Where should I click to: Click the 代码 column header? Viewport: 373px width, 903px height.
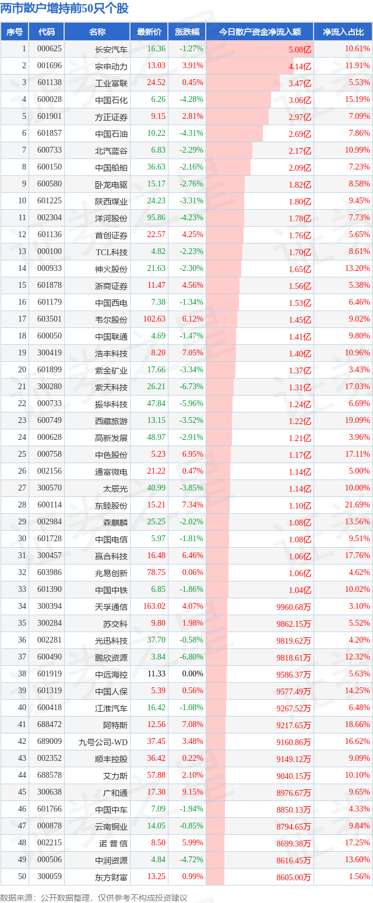click(x=47, y=32)
